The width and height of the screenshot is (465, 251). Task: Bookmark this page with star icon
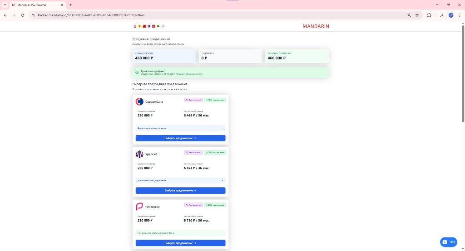(x=417, y=15)
